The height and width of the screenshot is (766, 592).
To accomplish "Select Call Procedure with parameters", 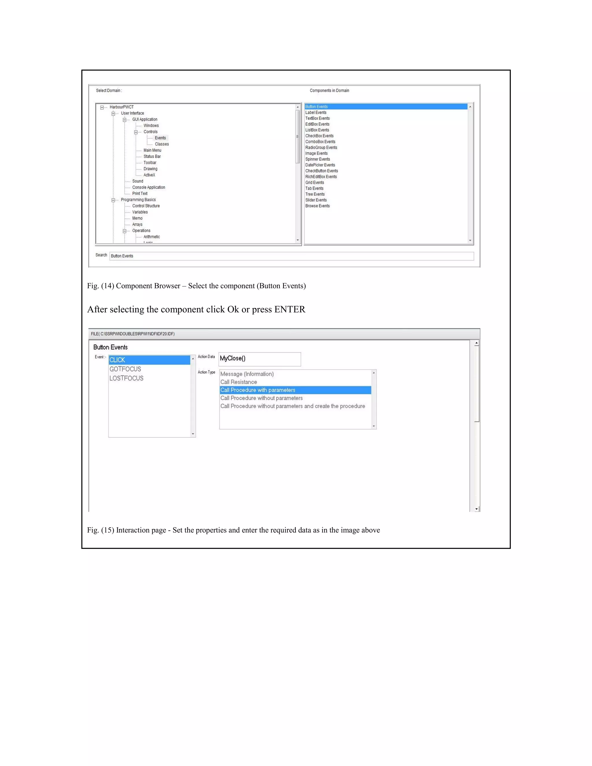I will coord(295,390).
